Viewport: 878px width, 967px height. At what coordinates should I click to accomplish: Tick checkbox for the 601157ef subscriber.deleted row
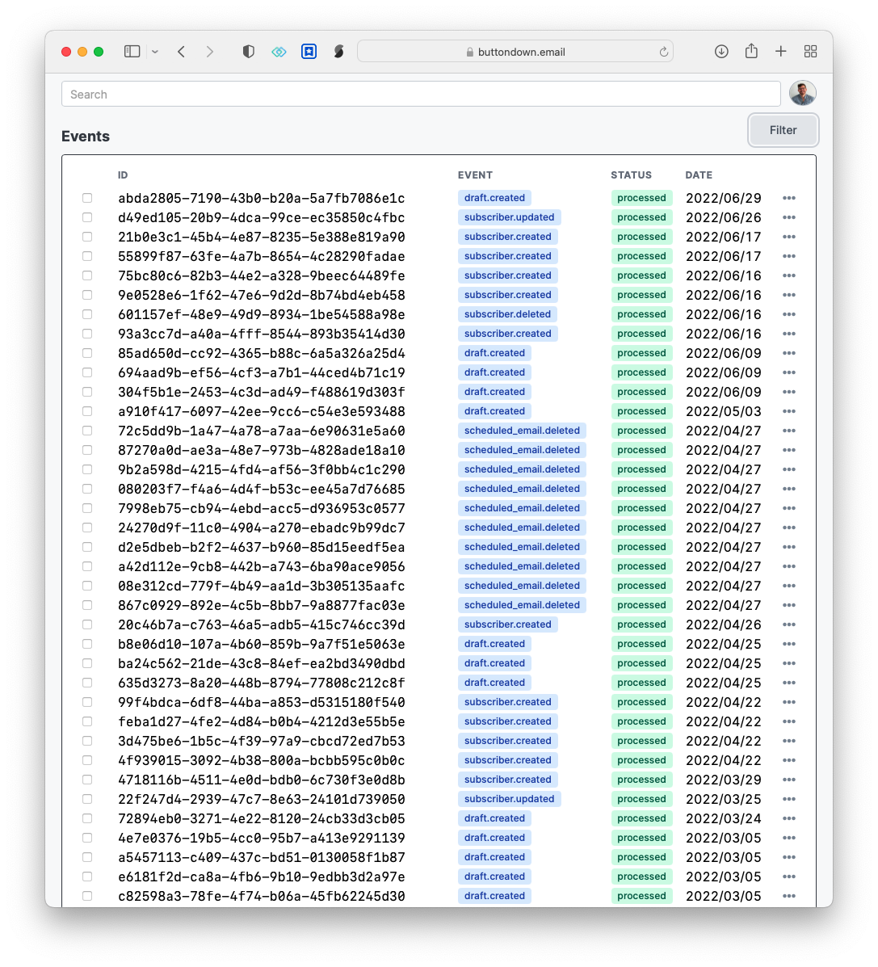pos(87,314)
